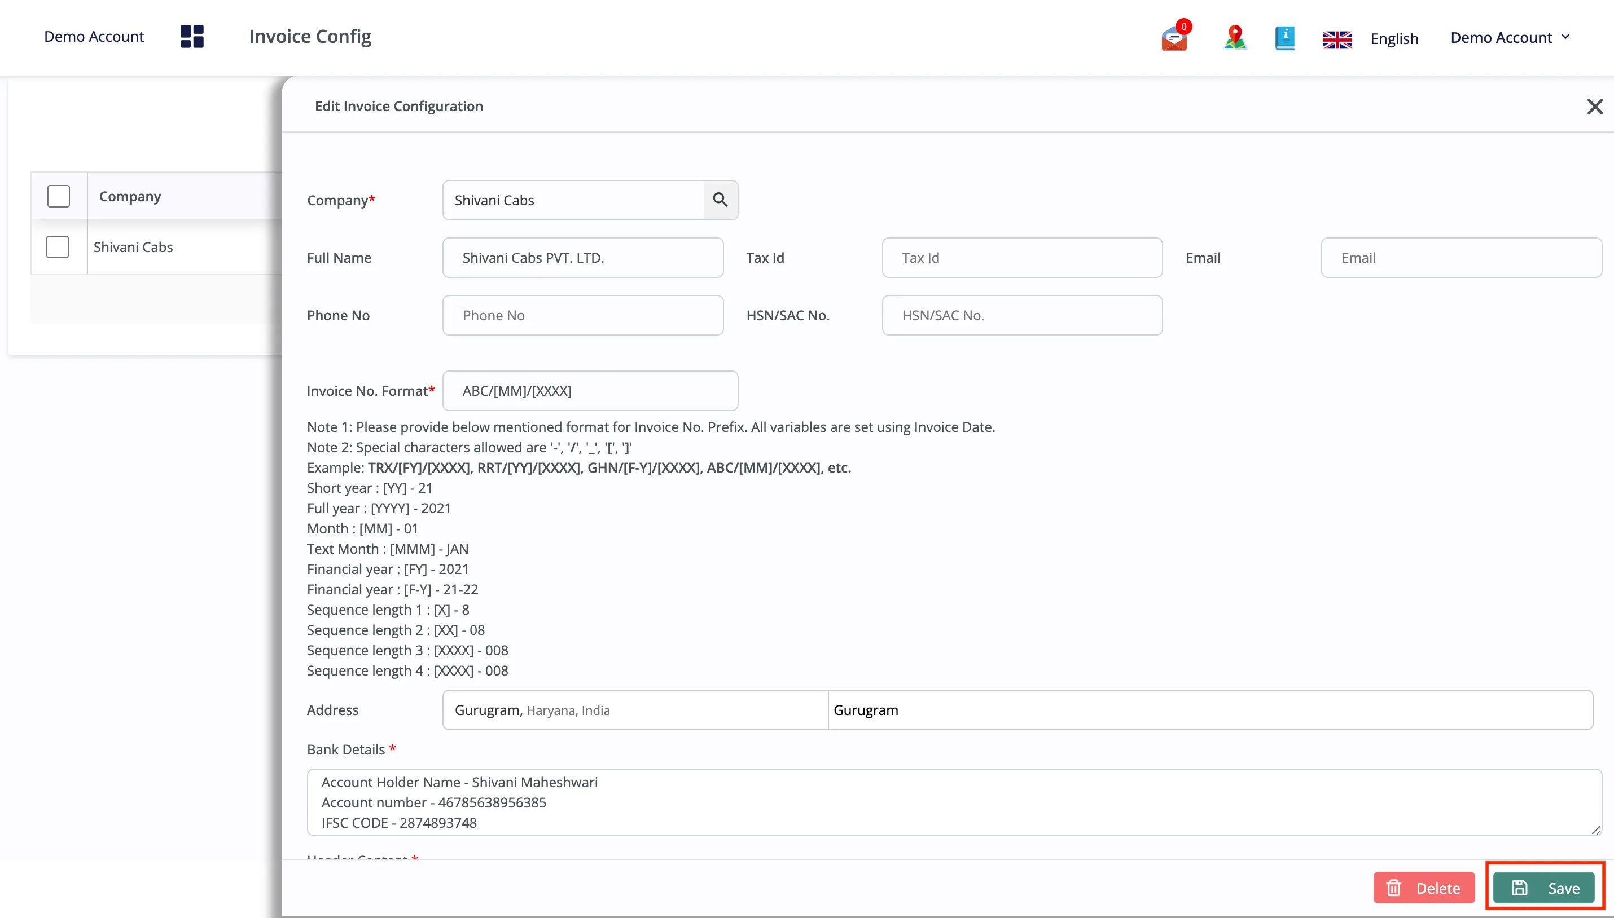Open the messages envelope icon with badge

(1176, 36)
